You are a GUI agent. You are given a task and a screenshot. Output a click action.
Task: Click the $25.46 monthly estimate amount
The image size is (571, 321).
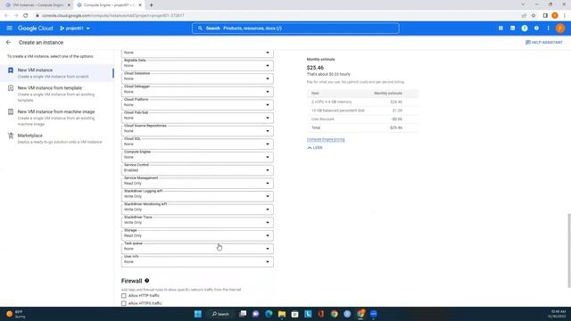pyautogui.click(x=315, y=68)
